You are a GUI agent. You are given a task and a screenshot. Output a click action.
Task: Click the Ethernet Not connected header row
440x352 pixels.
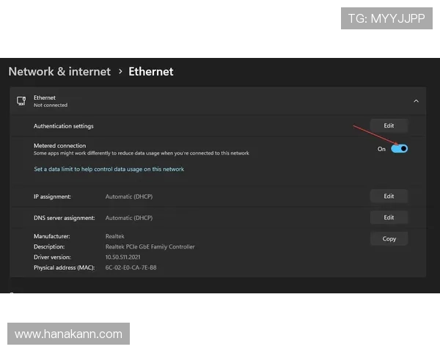coord(218,101)
